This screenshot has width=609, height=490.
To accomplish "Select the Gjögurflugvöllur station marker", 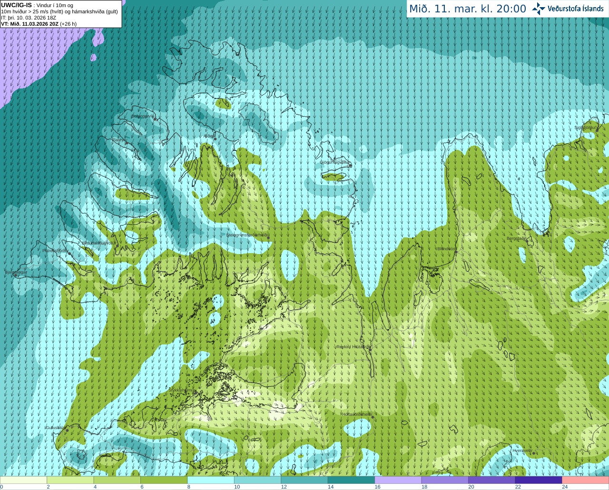I will pos(350,165).
